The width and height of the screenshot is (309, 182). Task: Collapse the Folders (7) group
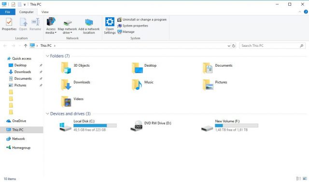coord(47,56)
